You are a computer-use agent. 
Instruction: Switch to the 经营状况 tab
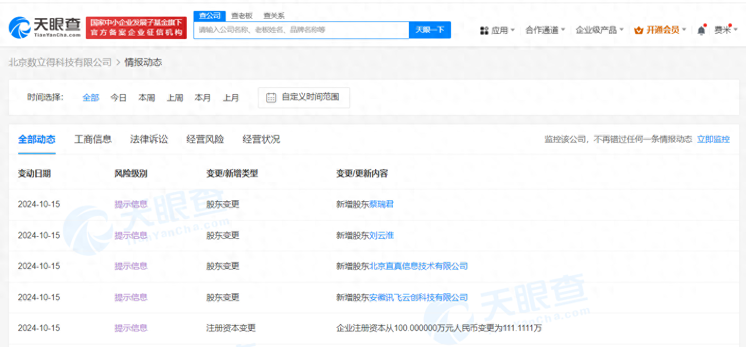[262, 139]
